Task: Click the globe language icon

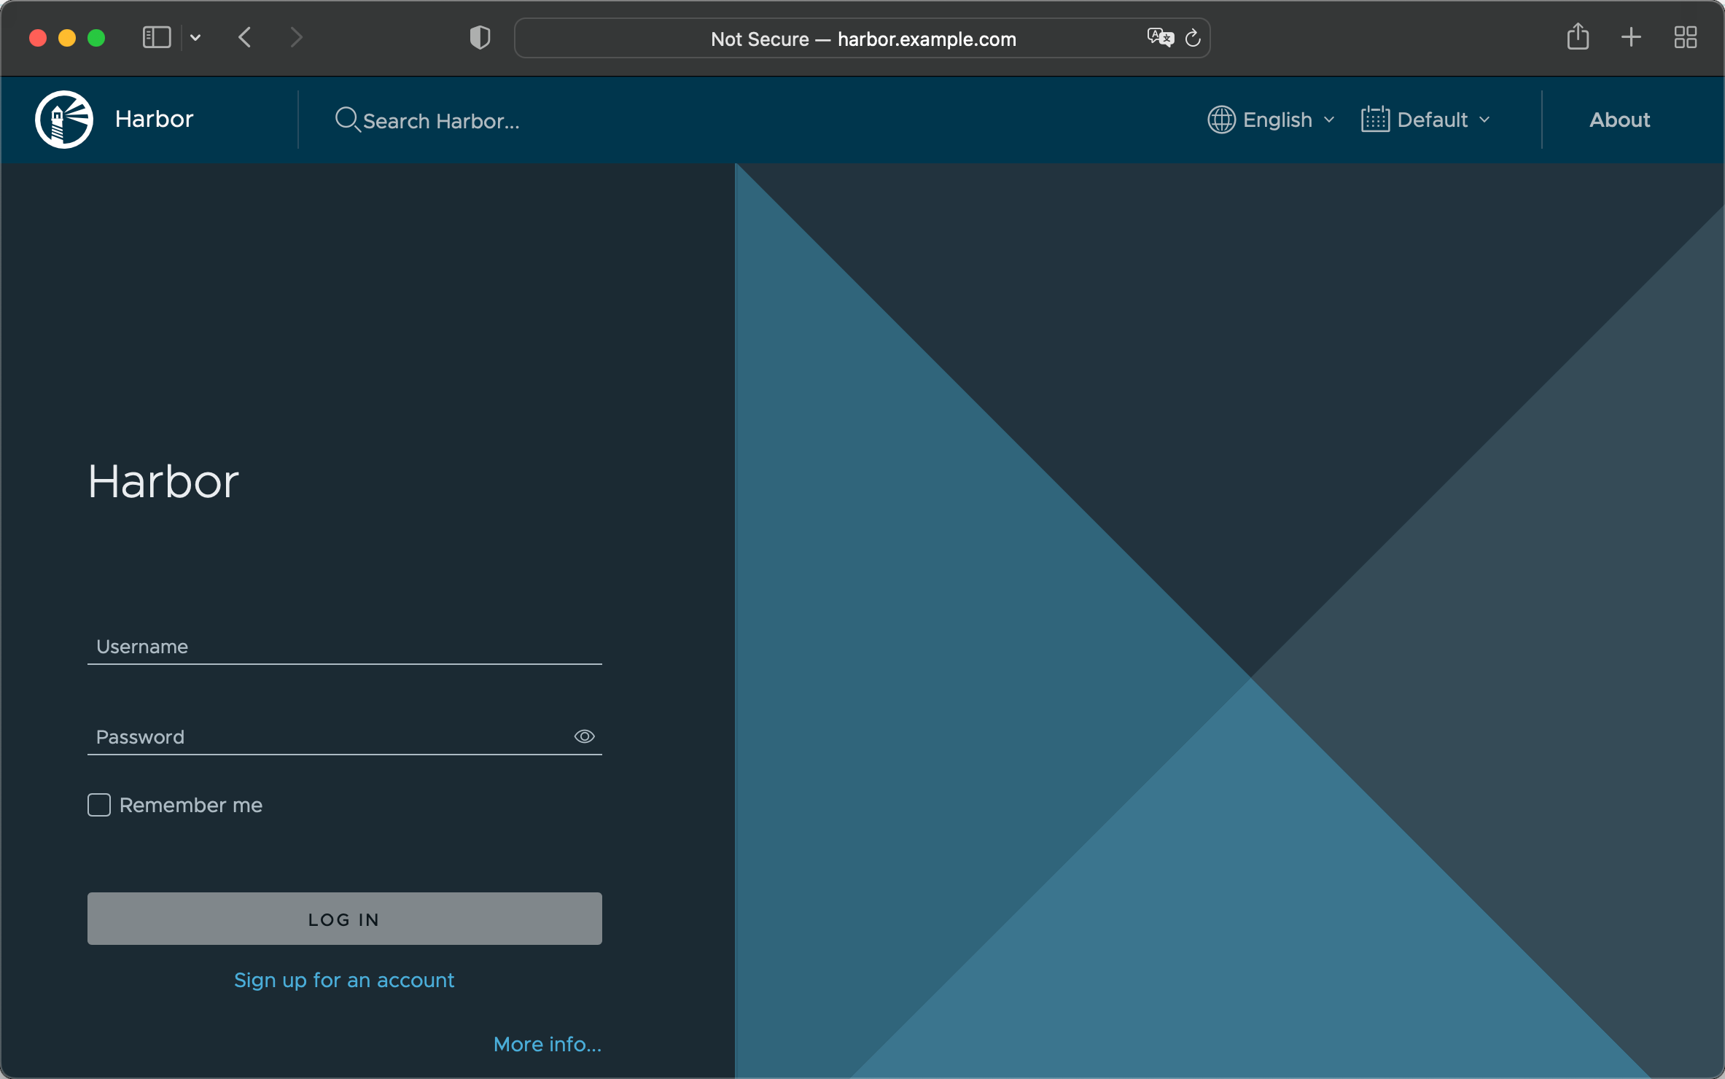Action: (1220, 120)
